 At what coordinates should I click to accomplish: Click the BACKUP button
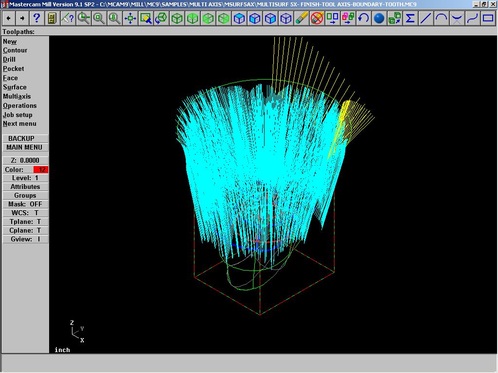coord(25,138)
